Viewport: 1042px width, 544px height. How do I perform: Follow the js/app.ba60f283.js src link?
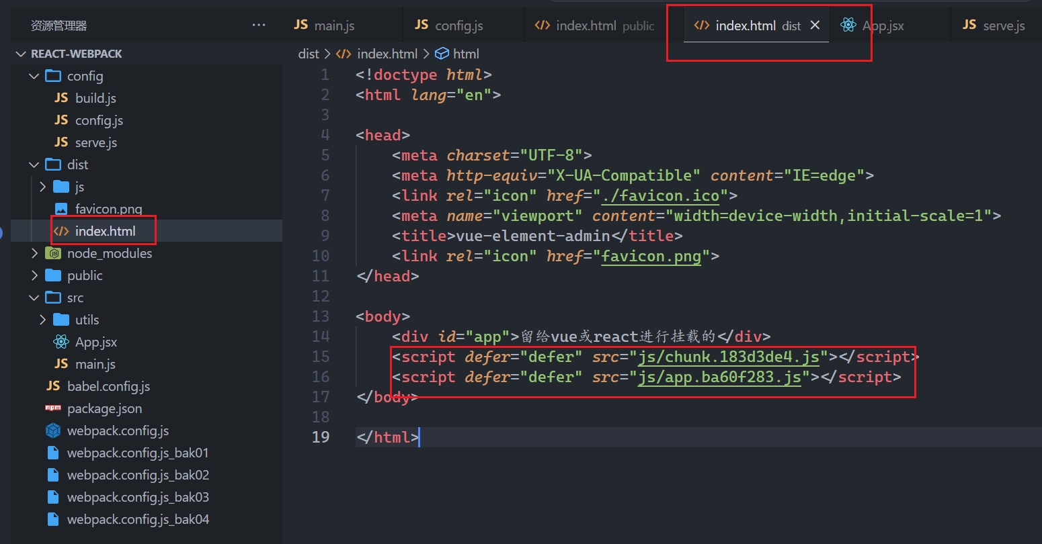[719, 377]
